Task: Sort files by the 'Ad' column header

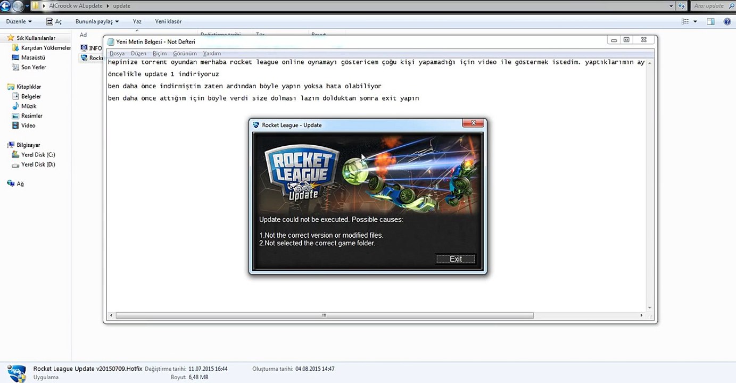Action: click(84, 35)
